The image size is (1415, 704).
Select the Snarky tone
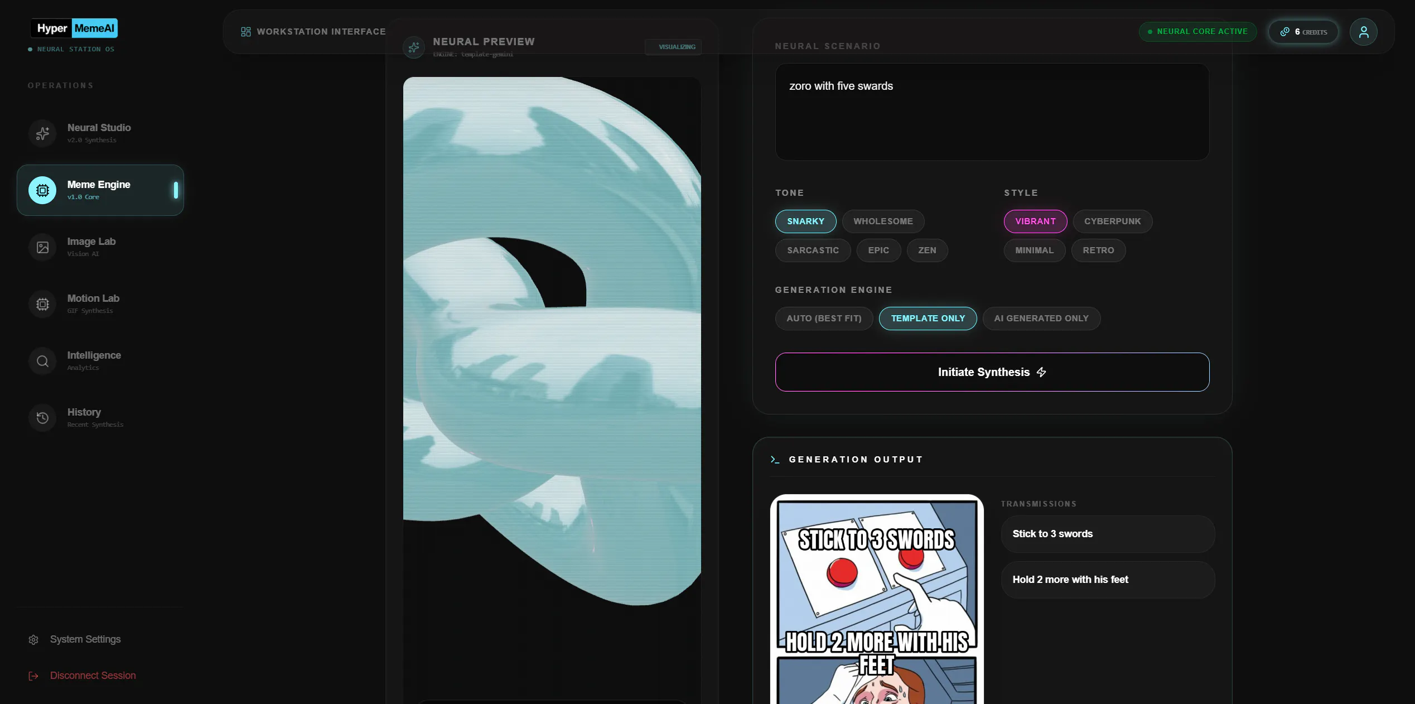[x=805, y=221]
